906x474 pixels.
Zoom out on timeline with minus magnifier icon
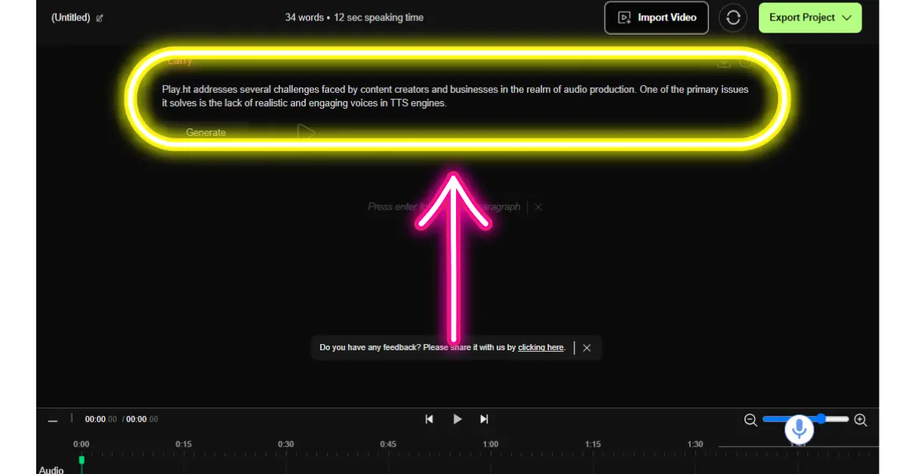pos(750,420)
